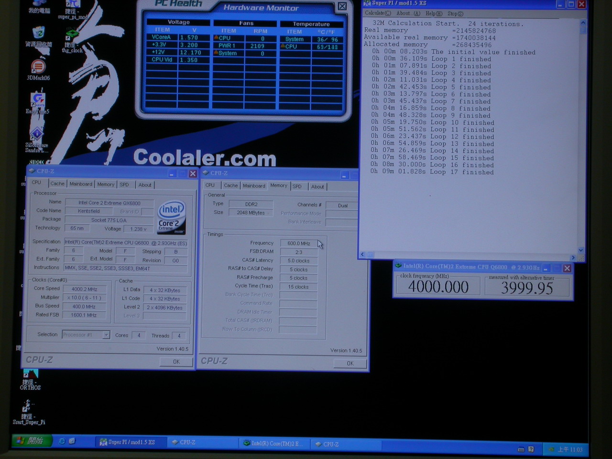Select CPU tab in right CPU-Z window

210,185
